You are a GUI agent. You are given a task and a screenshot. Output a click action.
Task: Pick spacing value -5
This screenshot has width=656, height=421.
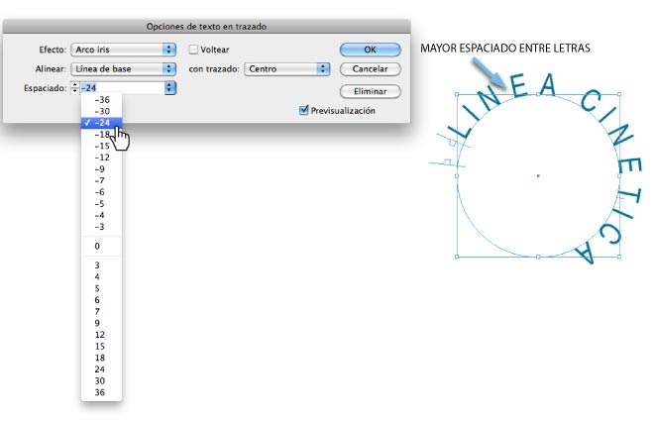point(102,204)
